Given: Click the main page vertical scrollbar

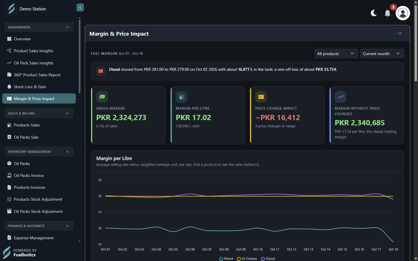Looking at the screenshot, I should click(x=416, y=43).
